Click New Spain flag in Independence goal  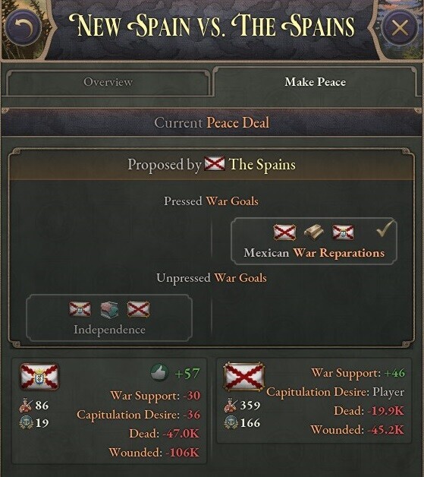80,309
